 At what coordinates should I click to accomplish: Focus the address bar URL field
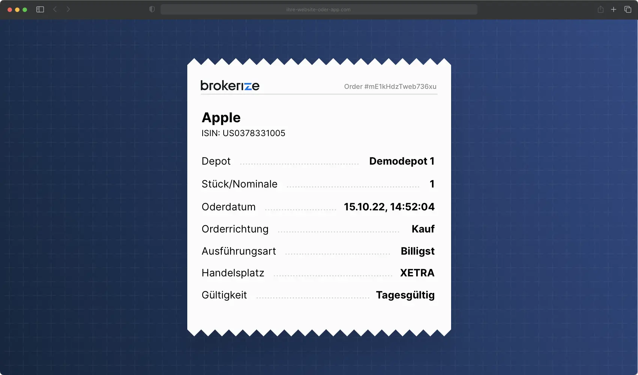click(x=319, y=9)
